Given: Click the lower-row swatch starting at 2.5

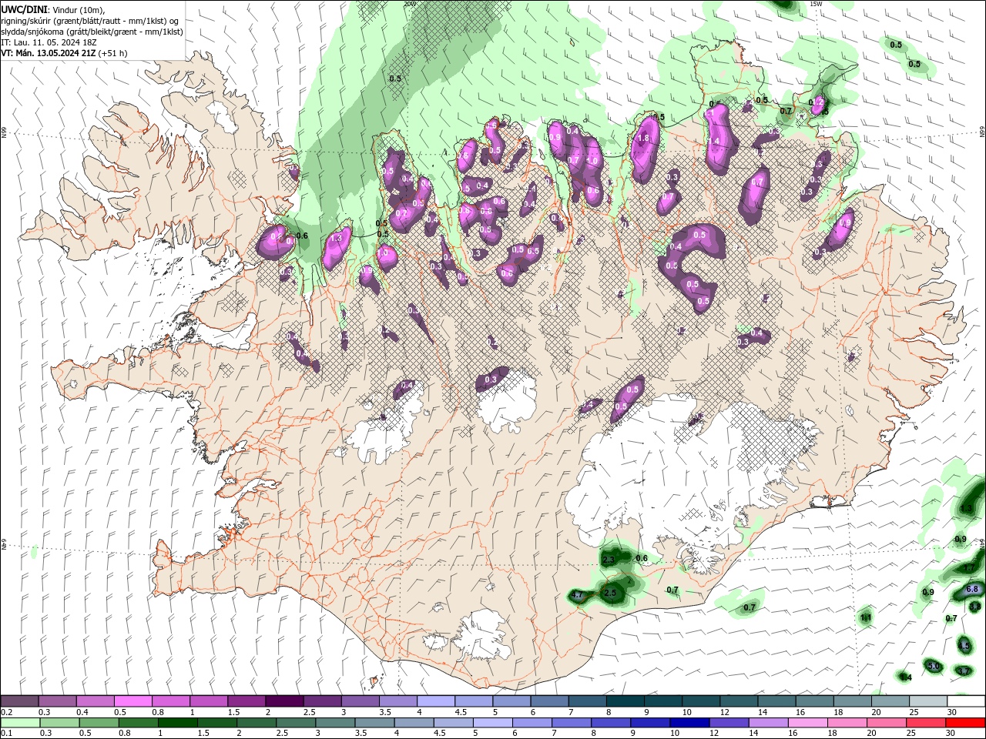Looking at the screenshot, I should click(x=295, y=723).
